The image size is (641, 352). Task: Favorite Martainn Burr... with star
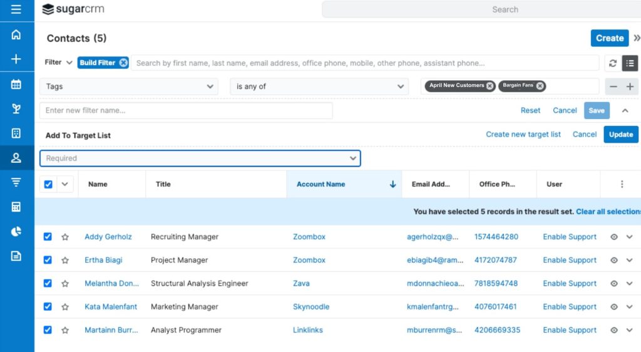[65, 330]
